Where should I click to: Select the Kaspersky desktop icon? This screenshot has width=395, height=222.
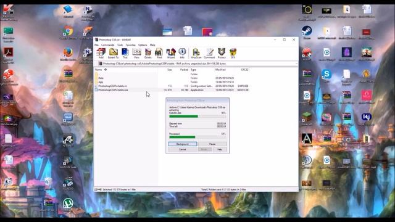9,12
